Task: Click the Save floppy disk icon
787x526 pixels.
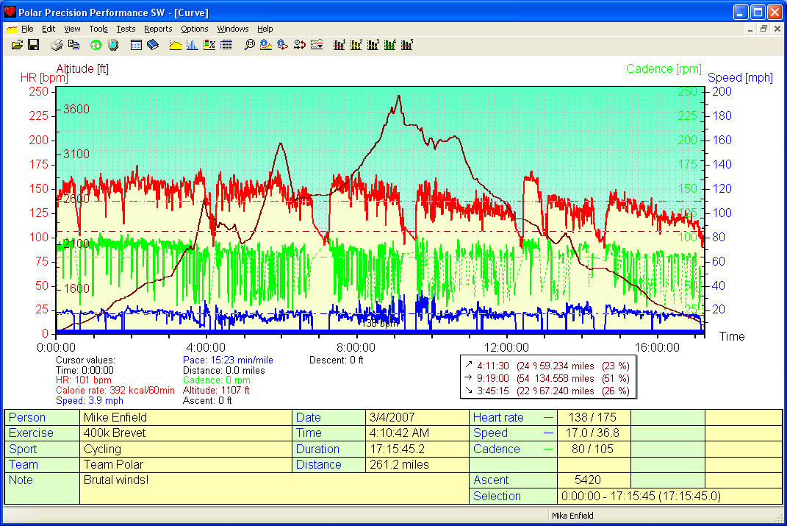Action: click(x=33, y=45)
